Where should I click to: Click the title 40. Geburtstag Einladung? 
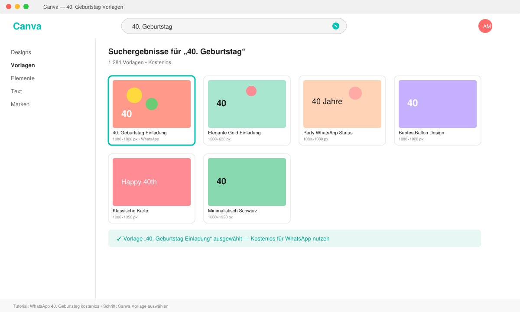pyautogui.click(x=140, y=133)
